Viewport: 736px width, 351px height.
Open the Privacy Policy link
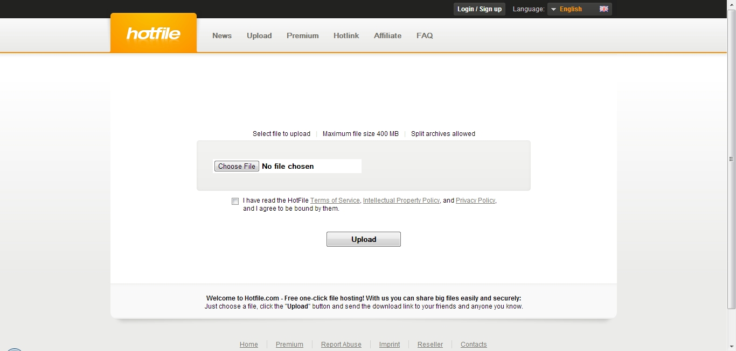[x=475, y=200]
